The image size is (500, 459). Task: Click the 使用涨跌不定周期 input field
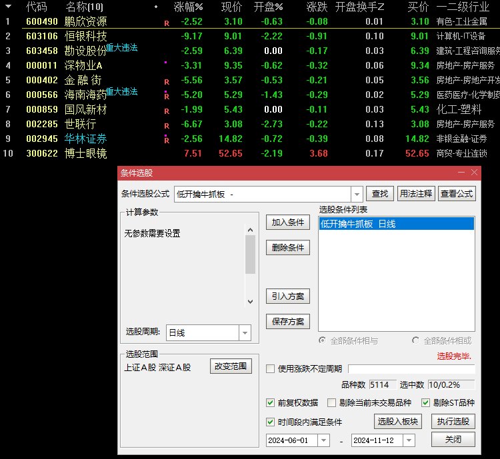point(411,369)
